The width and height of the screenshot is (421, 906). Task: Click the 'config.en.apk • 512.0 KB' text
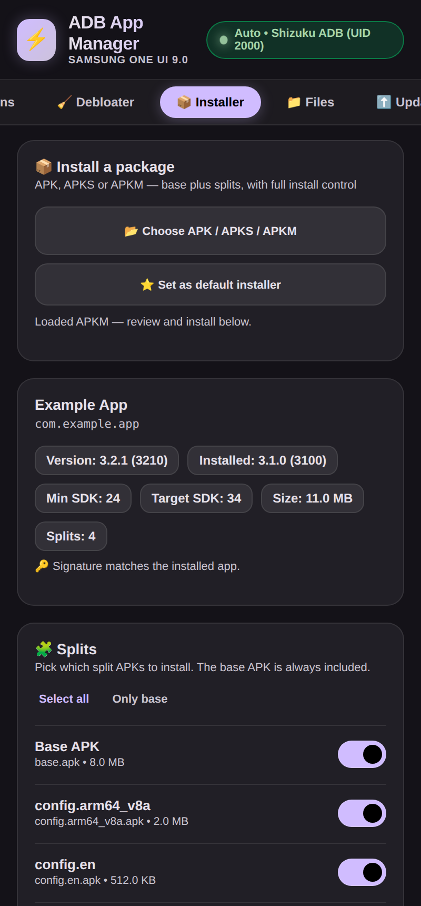click(95, 880)
